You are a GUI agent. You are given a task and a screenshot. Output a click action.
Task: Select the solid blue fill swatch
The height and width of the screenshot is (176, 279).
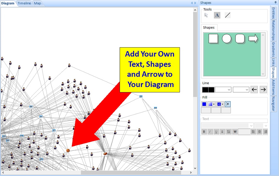[204, 104]
